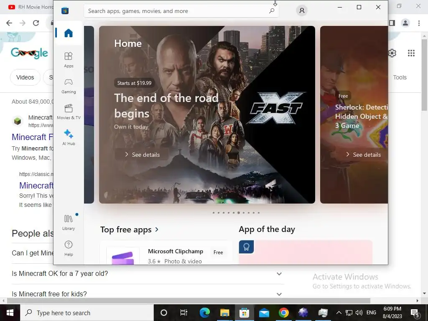Image resolution: width=428 pixels, height=321 pixels.
Task: See details for Sherlock game banner
Action: pos(363,155)
